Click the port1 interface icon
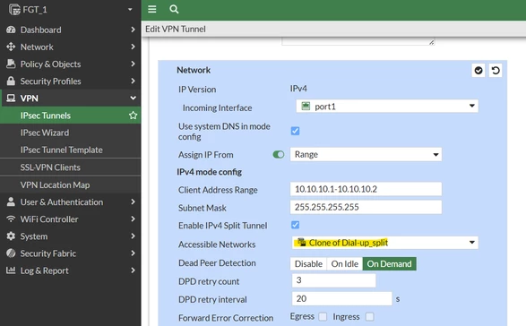The width and height of the screenshot is (526, 326). click(306, 107)
